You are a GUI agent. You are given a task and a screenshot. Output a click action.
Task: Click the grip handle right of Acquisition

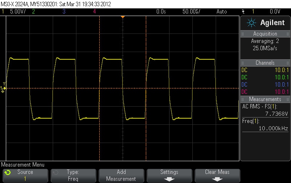[x=288, y=34]
